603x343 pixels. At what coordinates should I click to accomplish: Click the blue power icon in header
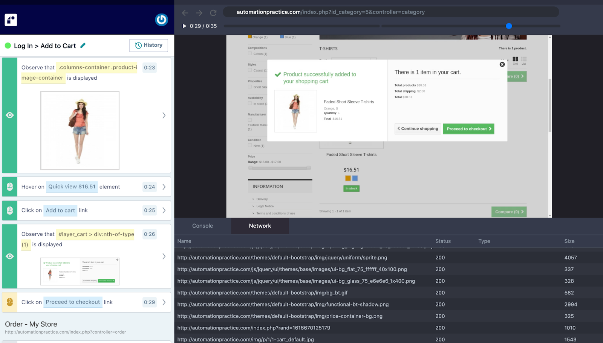161,20
